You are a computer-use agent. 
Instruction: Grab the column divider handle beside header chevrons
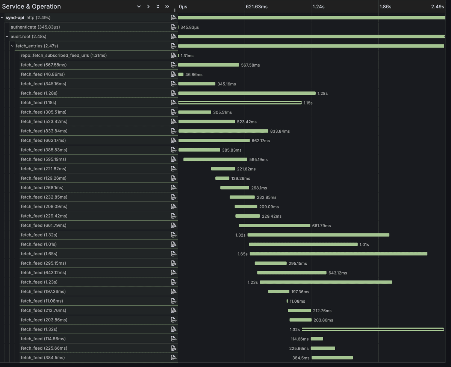(175, 10)
